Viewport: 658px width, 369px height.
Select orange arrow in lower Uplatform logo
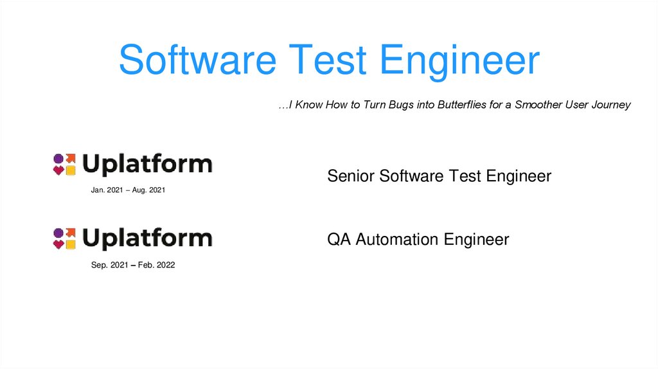[71, 232]
